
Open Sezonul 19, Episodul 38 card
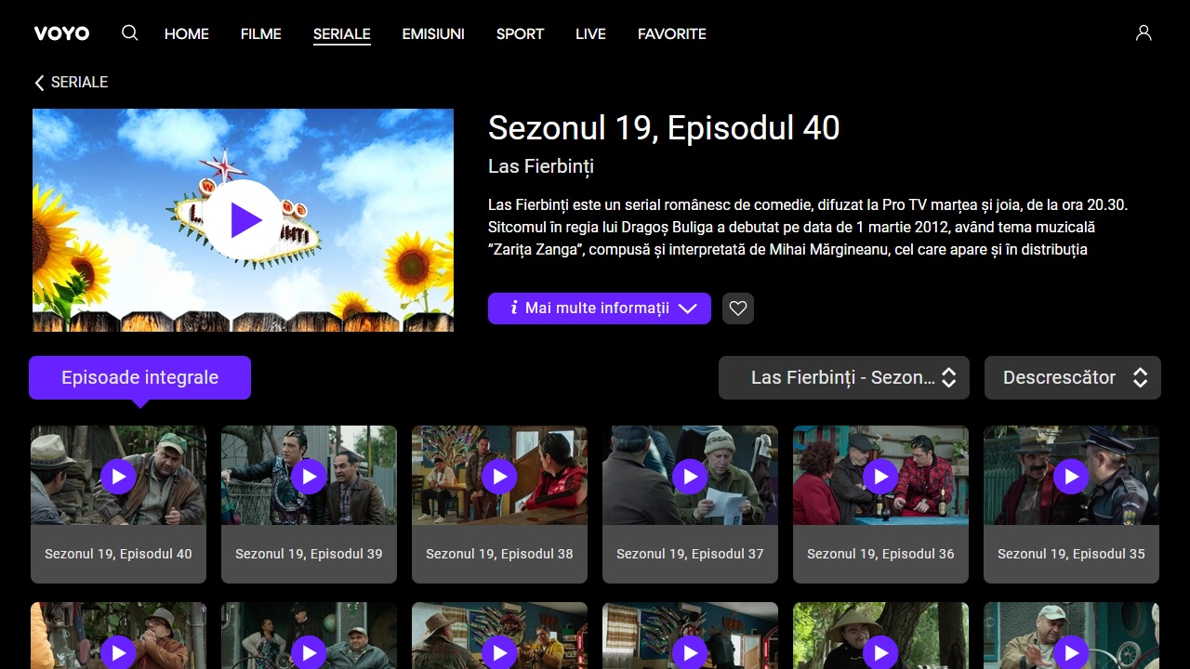coord(499,505)
